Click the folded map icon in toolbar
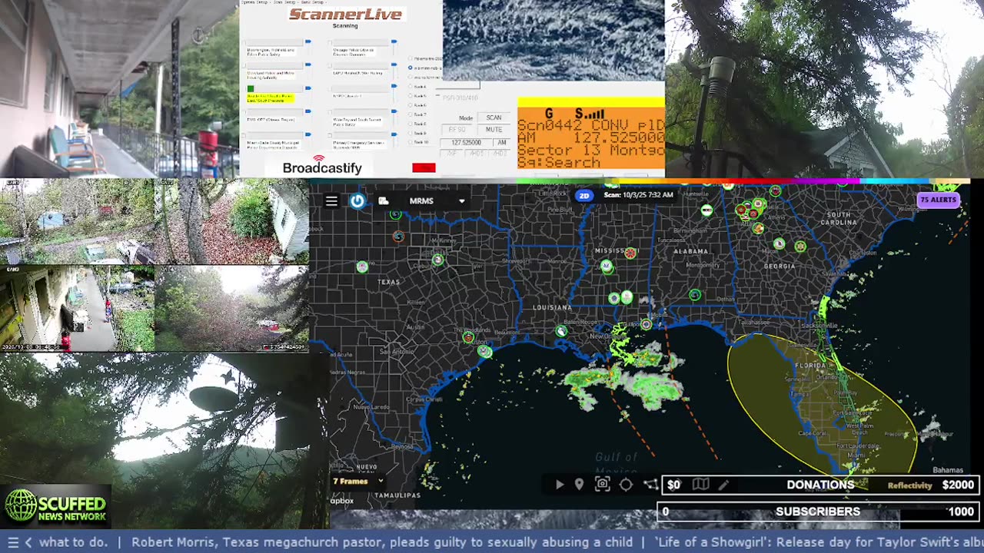Image resolution: width=984 pixels, height=553 pixels. (700, 485)
